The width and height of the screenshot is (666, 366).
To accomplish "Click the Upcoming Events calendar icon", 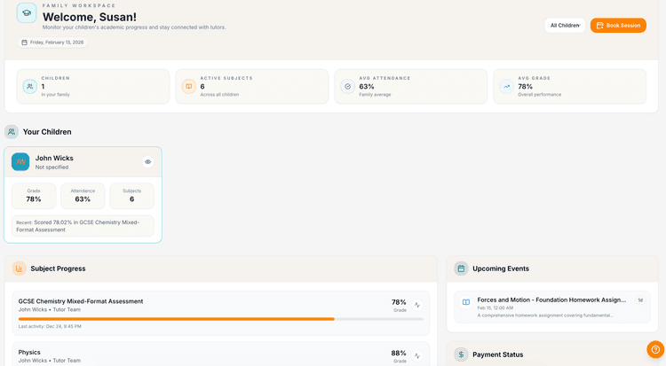I will (x=461, y=269).
